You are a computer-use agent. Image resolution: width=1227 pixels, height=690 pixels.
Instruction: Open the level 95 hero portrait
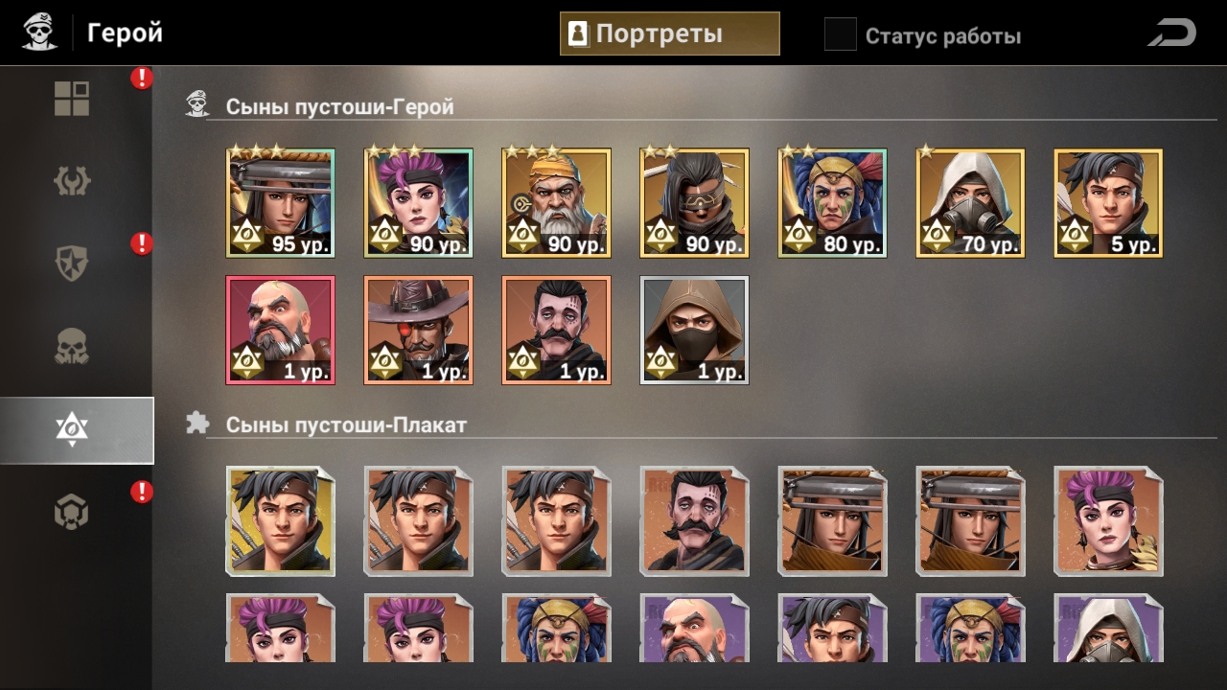pyautogui.click(x=281, y=203)
